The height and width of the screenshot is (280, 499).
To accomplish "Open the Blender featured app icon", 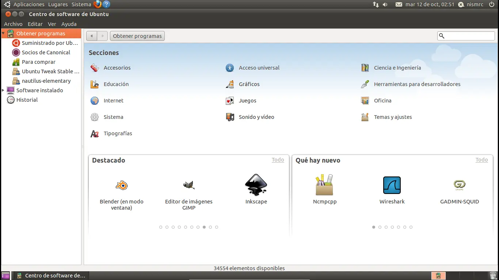I will tap(122, 186).
